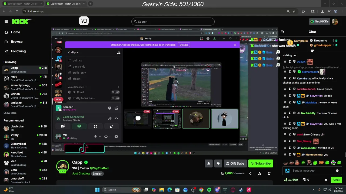Click the green Subscribe button
Viewport: 346px width, 194px height.
(261, 163)
